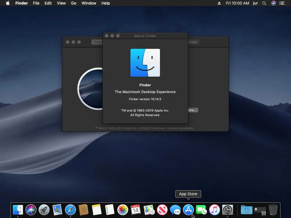
Task: Open Trash in the Dock
Action: [x=273, y=210]
